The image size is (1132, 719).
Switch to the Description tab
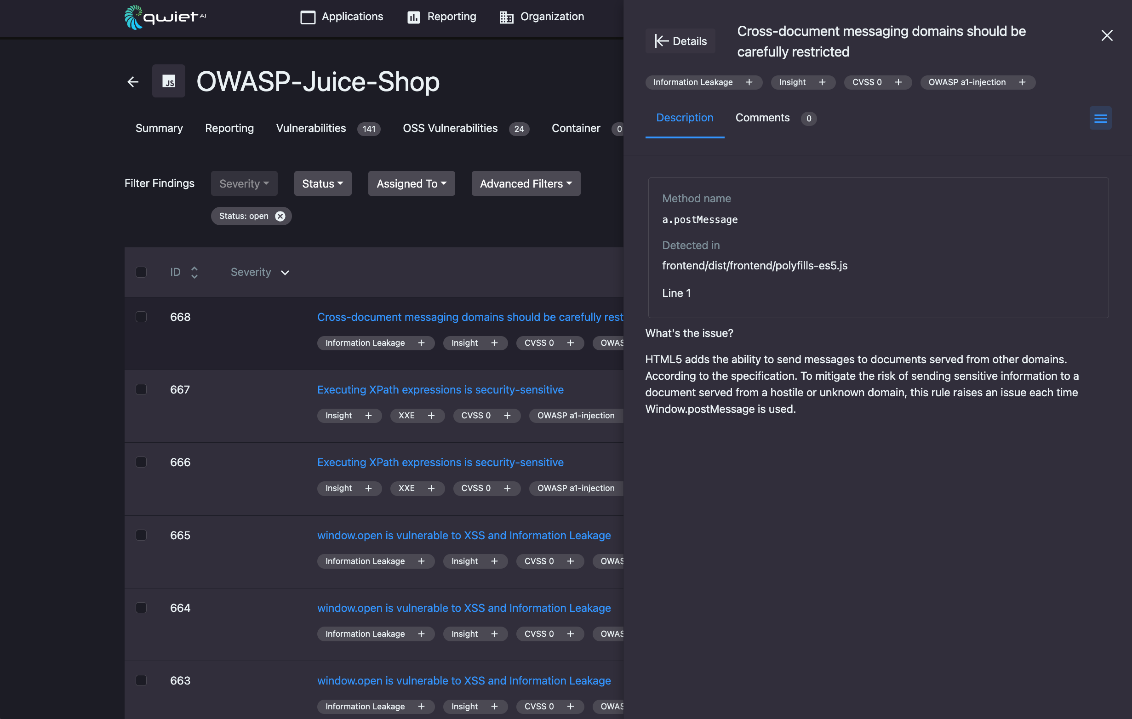click(685, 118)
